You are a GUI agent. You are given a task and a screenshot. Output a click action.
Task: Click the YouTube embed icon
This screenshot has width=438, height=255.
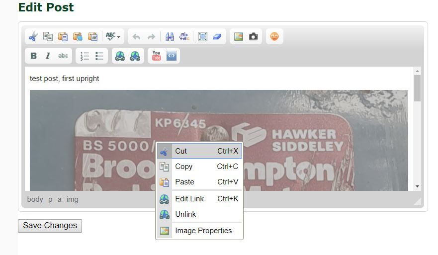point(157,56)
